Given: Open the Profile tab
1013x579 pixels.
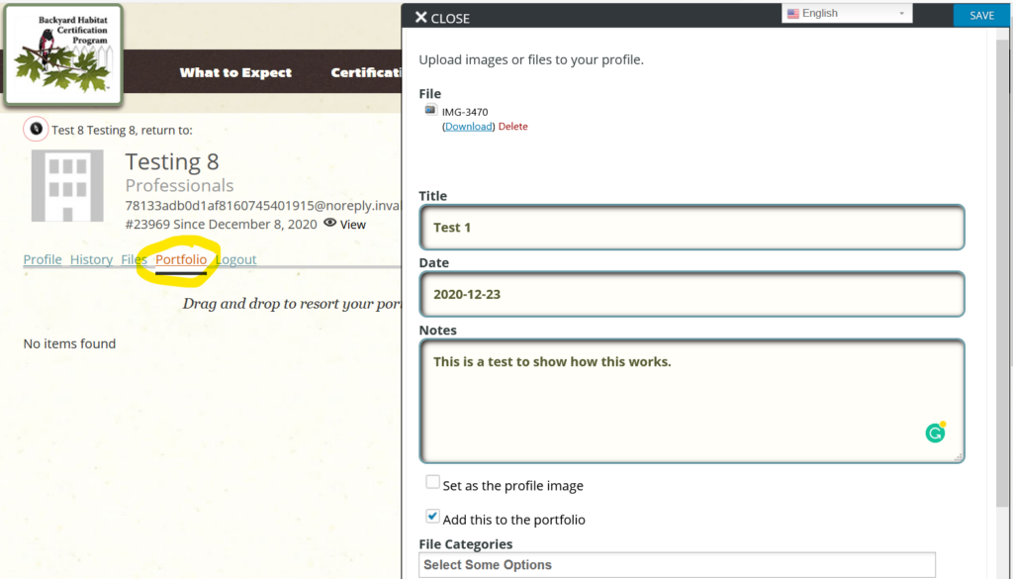Looking at the screenshot, I should click(x=43, y=259).
